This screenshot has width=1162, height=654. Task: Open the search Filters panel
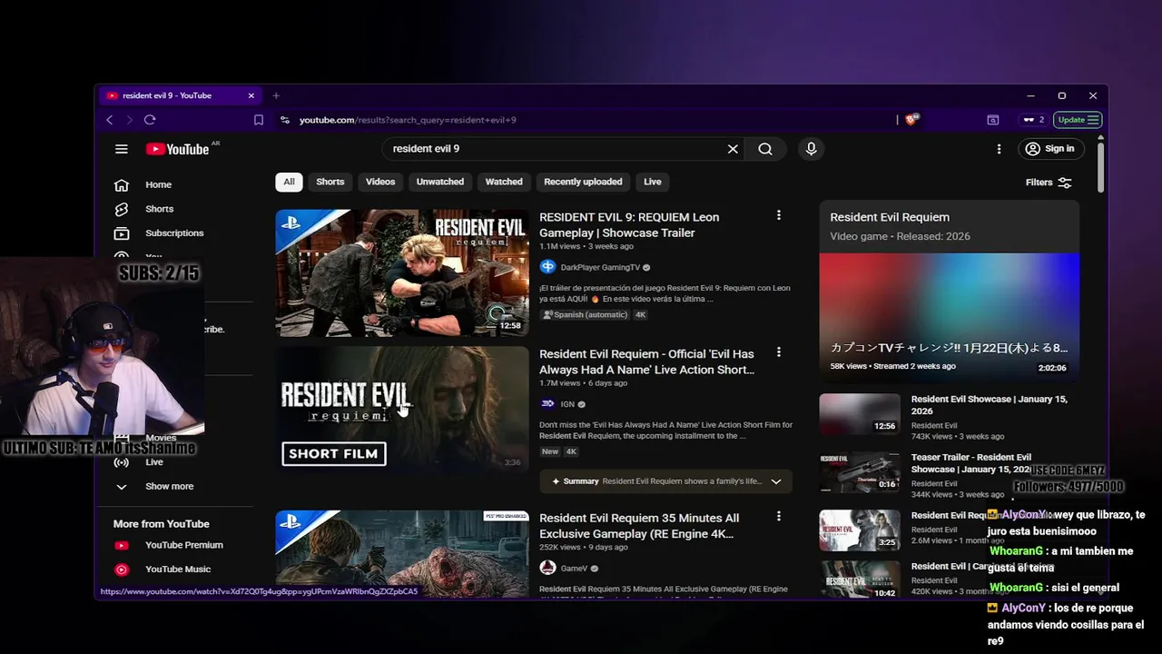[1049, 183]
